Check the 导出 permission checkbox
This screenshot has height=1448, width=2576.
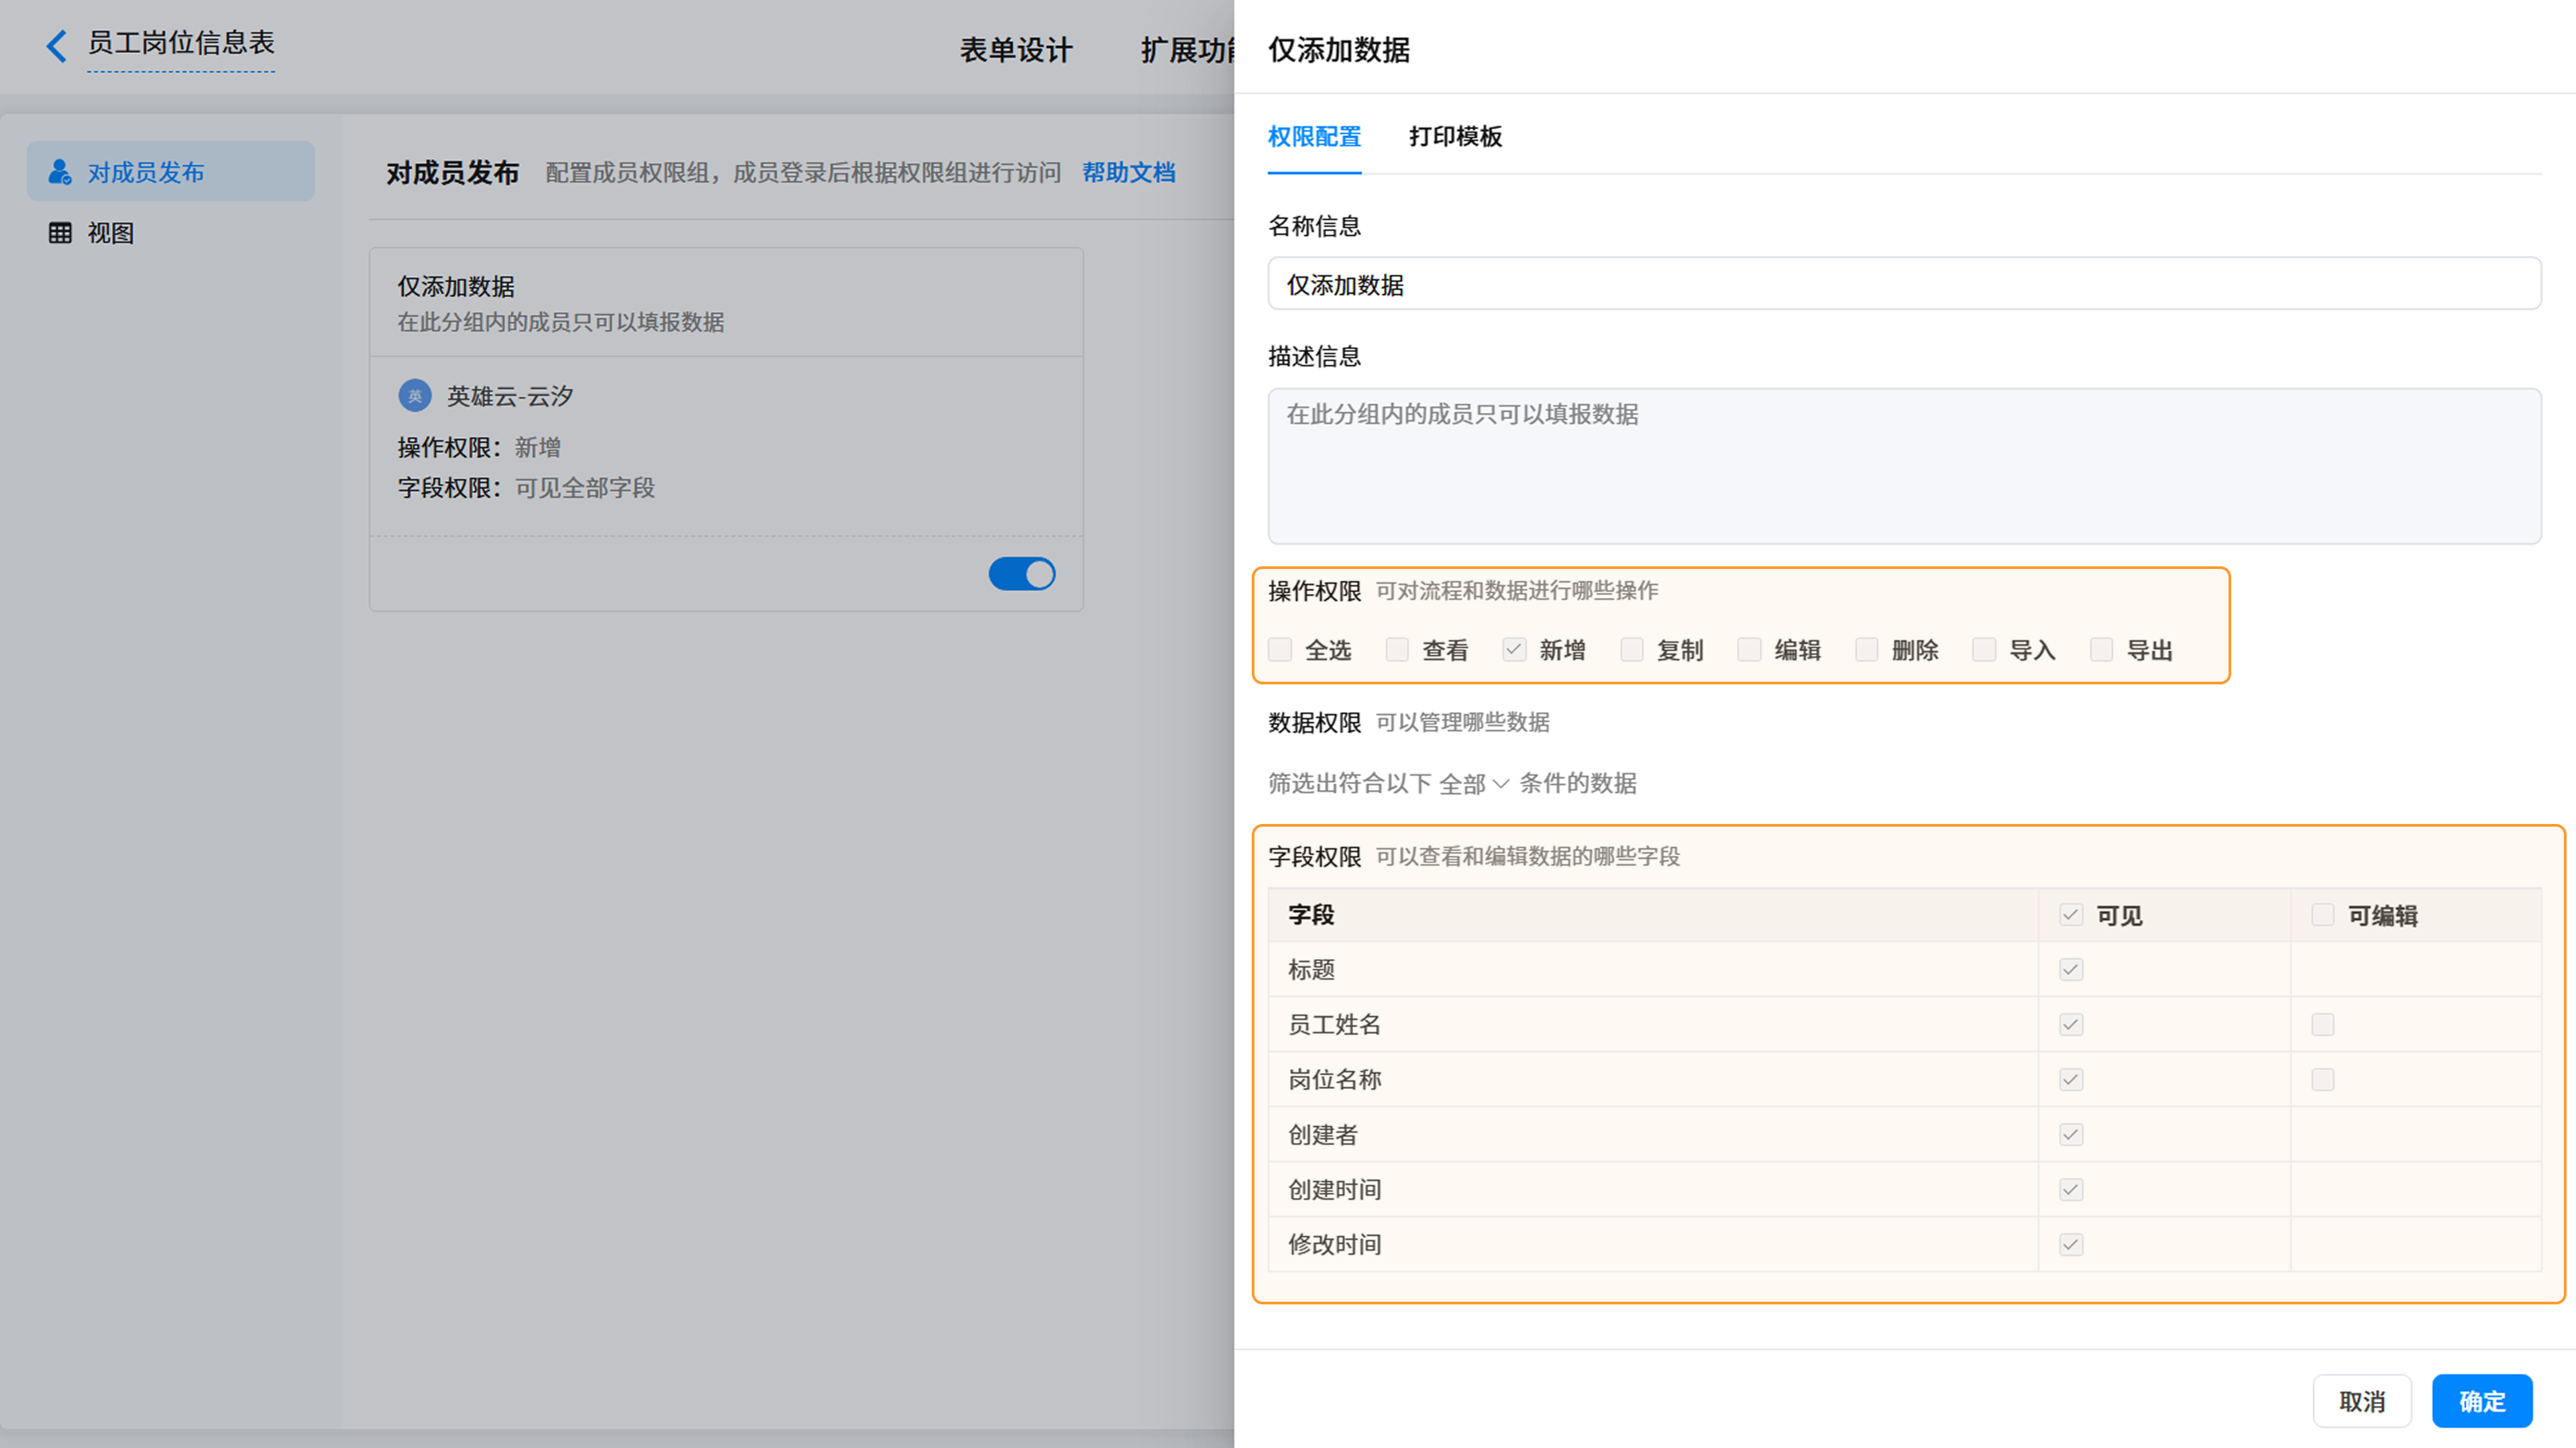[x=2102, y=650]
